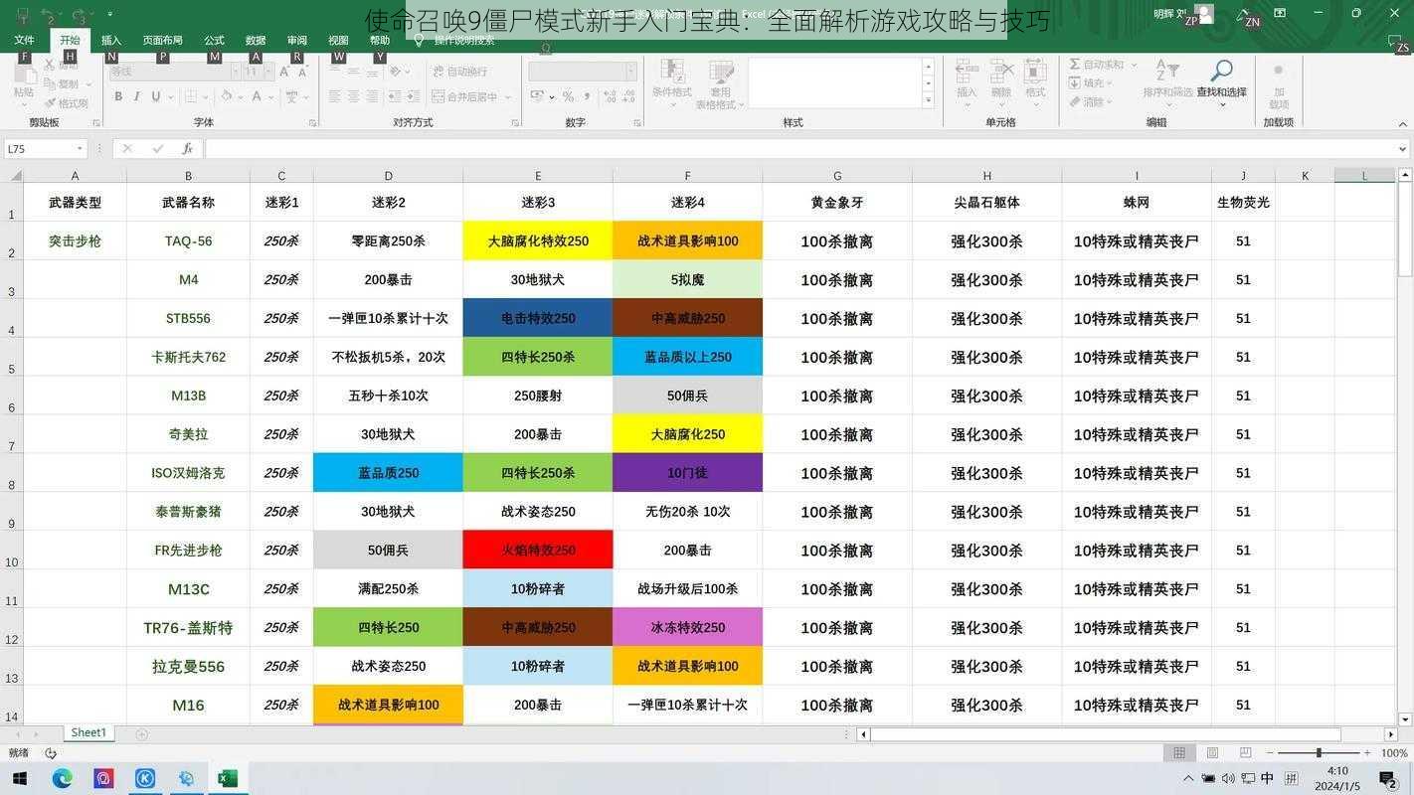
Task: Switch to Page Break Preview in status bar
Action: tap(1245, 753)
